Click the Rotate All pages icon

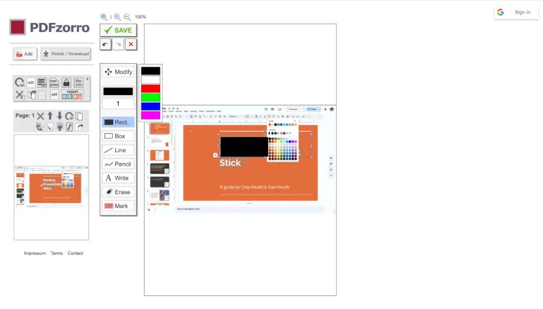click(x=20, y=82)
